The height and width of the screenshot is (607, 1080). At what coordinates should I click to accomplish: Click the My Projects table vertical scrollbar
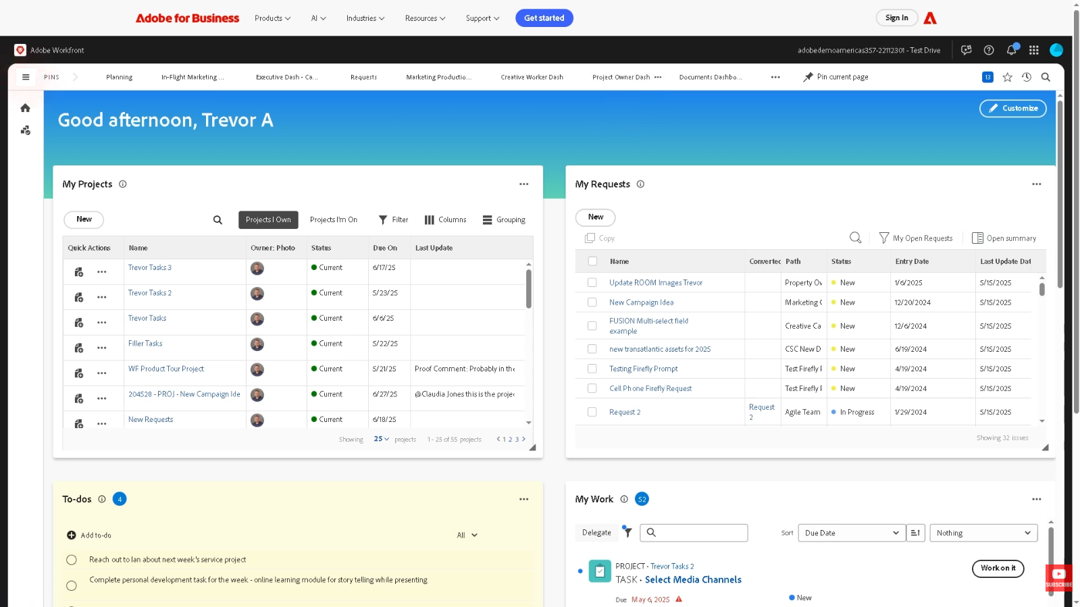pos(528,289)
